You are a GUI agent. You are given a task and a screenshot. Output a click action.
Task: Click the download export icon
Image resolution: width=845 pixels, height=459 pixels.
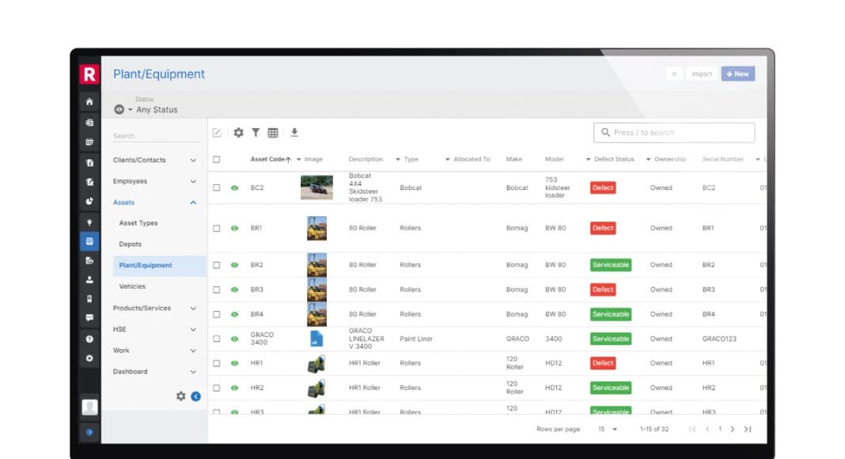pyautogui.click(x=294, y=133)
